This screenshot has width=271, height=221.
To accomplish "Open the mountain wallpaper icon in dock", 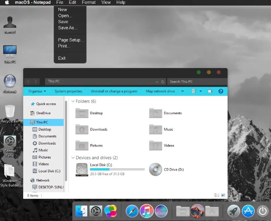I will pyautogui.click(x=197, y=211).
